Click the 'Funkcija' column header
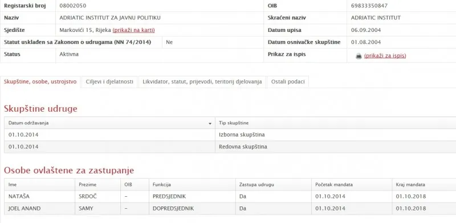The image size is (456, 223). [x=192, y=185]
